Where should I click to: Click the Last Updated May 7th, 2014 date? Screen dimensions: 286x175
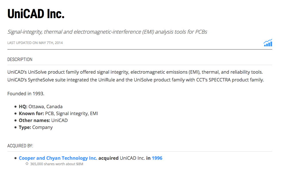pos(35,43)
